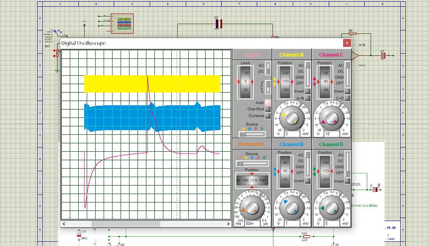Toggle Channel A Invert

click(308, 91)
